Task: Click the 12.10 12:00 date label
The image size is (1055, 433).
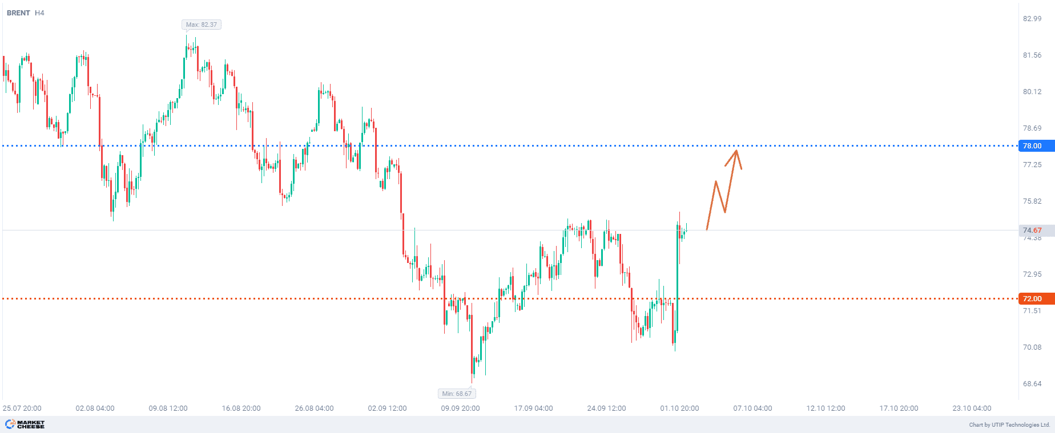Action: coord(826,408)
